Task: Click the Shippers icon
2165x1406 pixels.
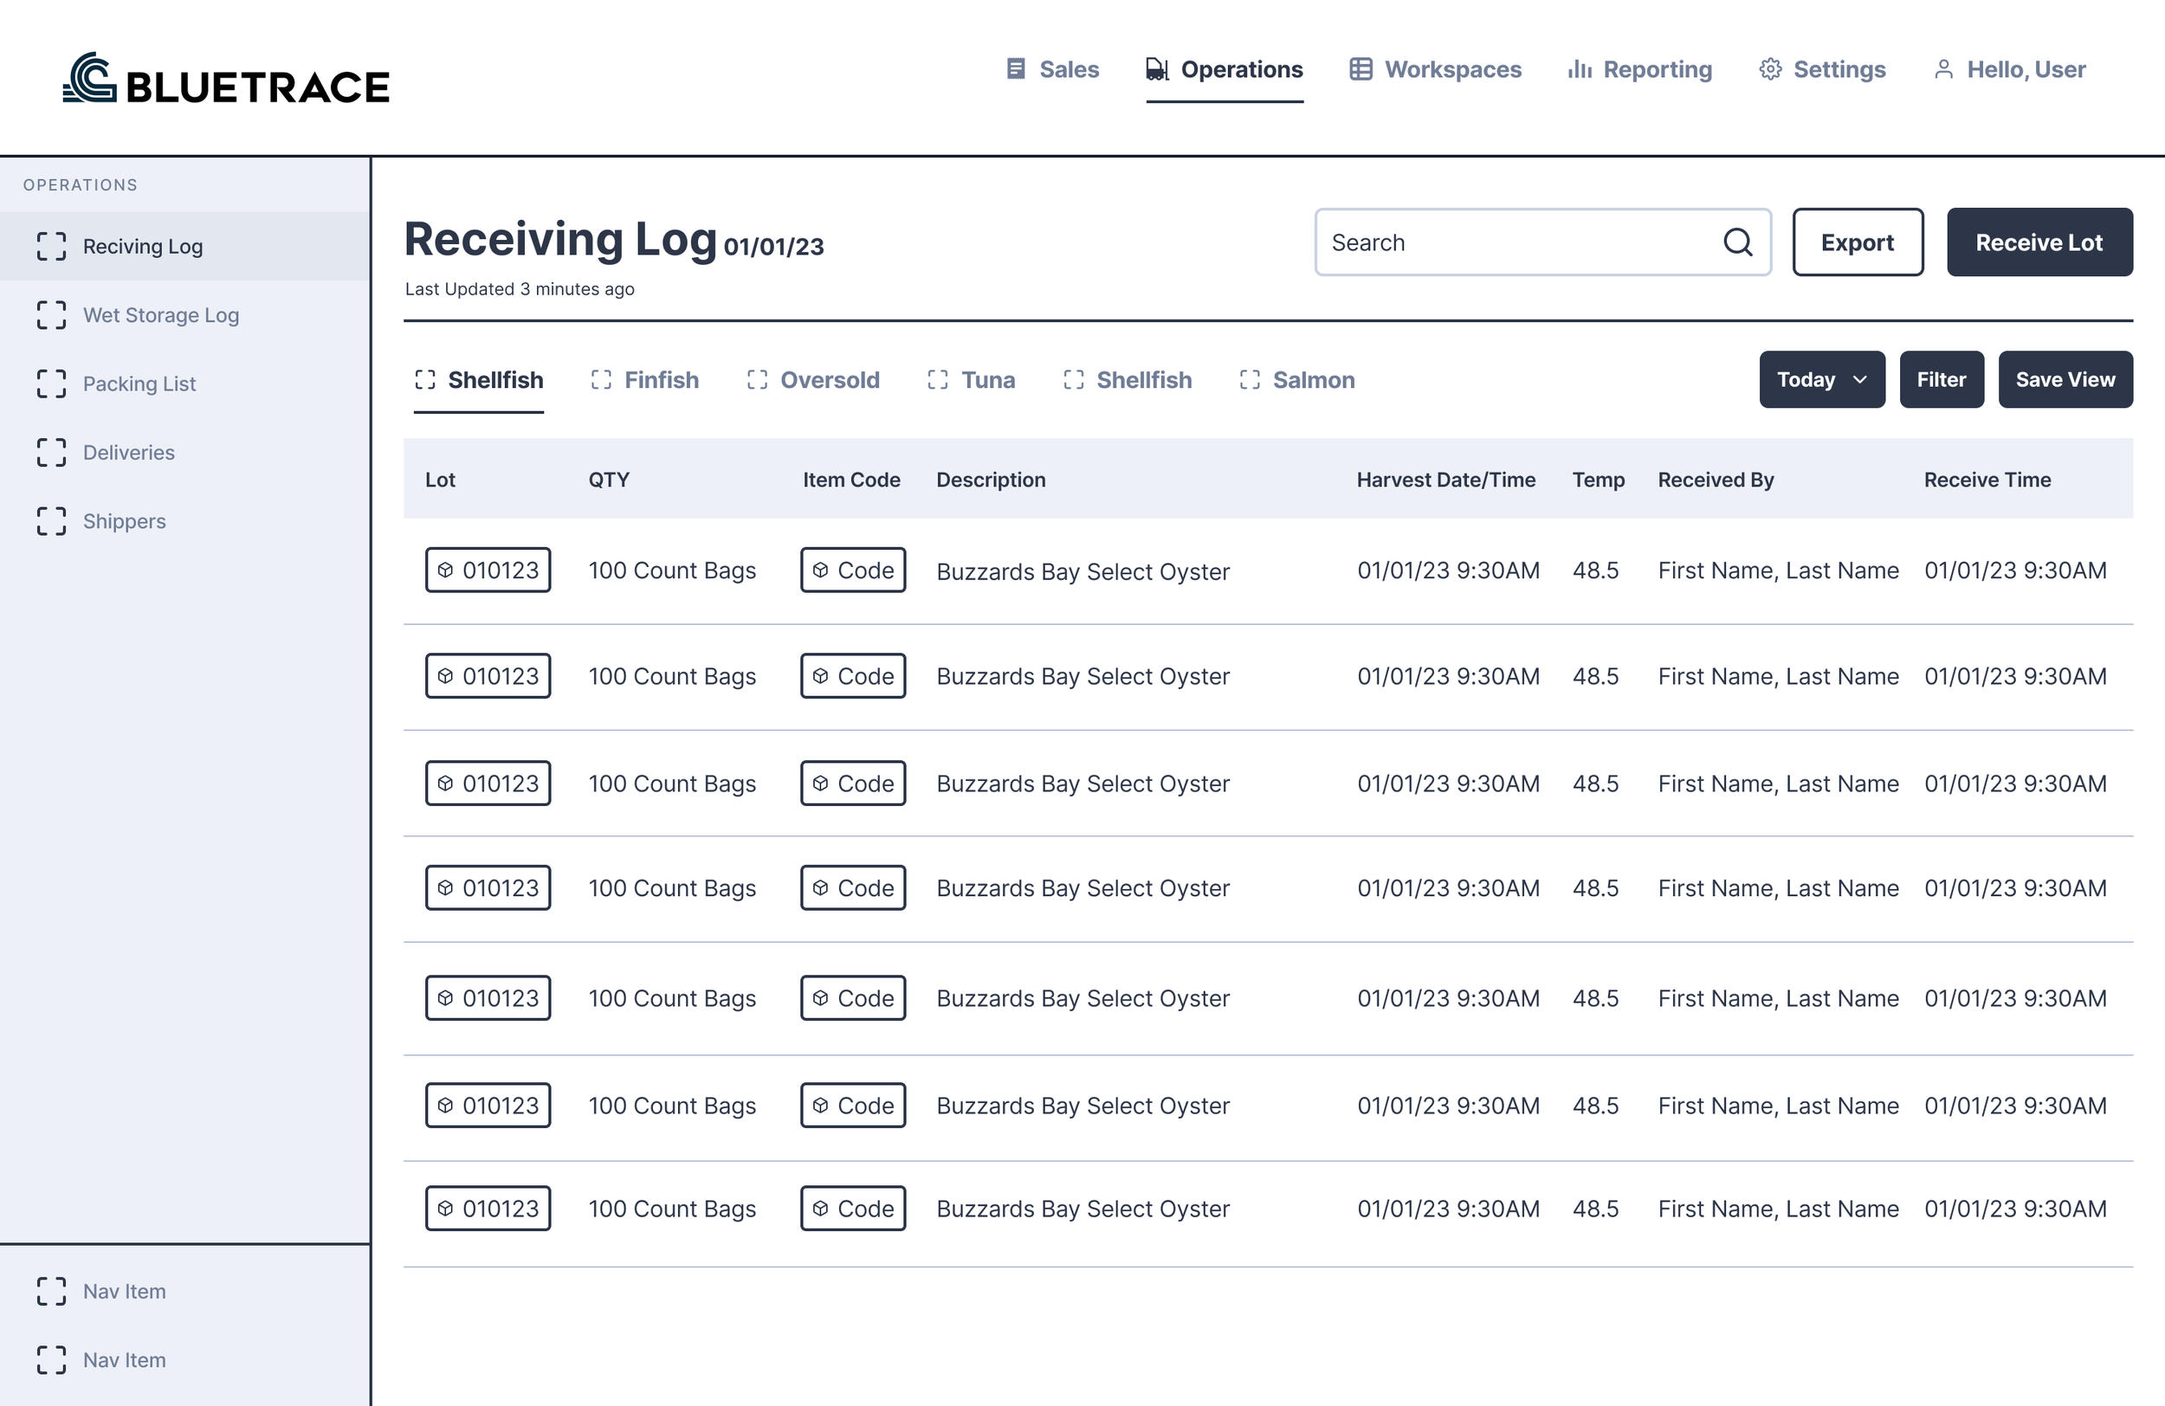Action: (x=52, y=521)
